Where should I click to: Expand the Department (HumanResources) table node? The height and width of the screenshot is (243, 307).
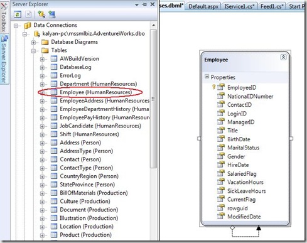point(42,84)
